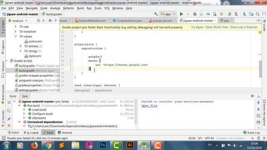The height and width of the screenshot is (150, 267).
Task: Click the project panel settings gear
Action: [50, 20]
